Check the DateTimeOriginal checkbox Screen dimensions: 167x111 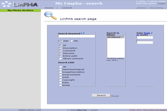(x=60, y=69)
